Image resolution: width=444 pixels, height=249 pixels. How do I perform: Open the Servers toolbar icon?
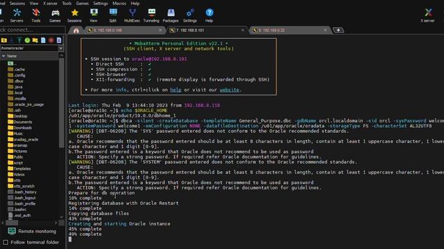(x=17, y=15)
